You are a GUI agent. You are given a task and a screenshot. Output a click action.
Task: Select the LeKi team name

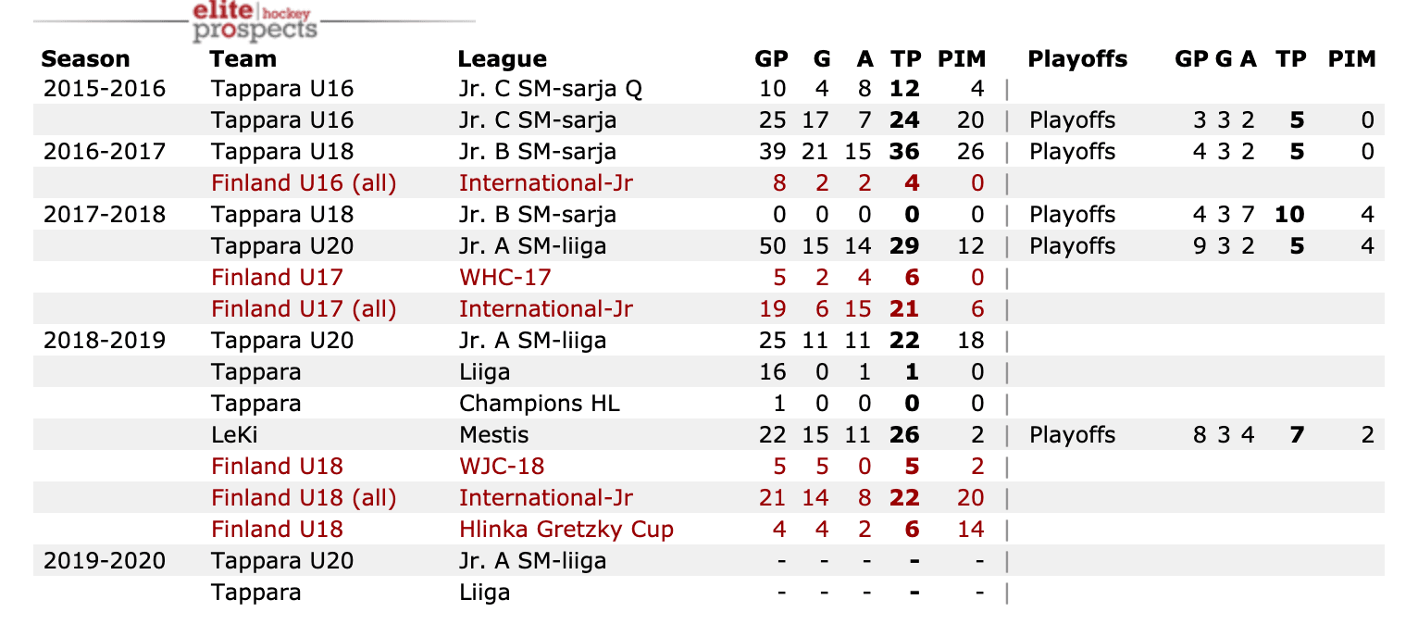(234, 435)
